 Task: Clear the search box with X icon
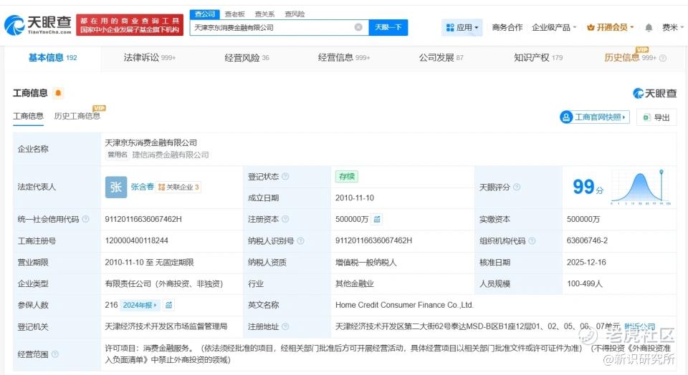(358, 27)
